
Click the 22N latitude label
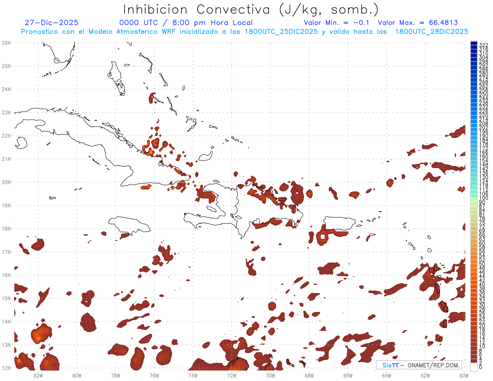6,136
